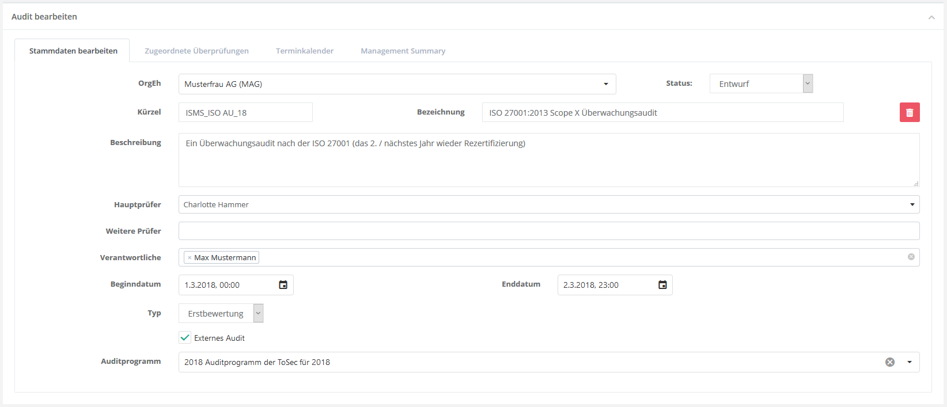This screenshot has height=407, width=947.
Task: Switch to Zugeordnete Überprüfungen tab
Action: [196, 51]
